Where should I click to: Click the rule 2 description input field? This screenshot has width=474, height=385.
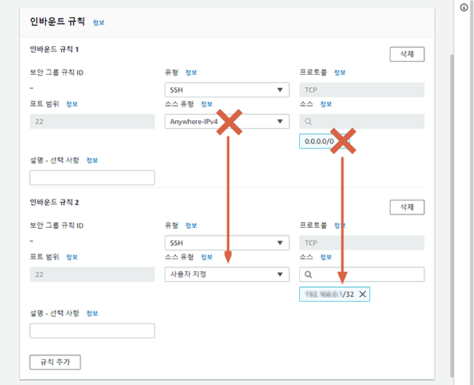(92, 331)
